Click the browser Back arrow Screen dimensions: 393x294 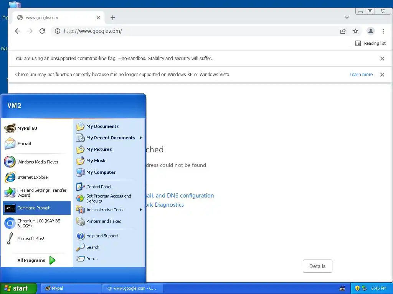pos(18,31)
